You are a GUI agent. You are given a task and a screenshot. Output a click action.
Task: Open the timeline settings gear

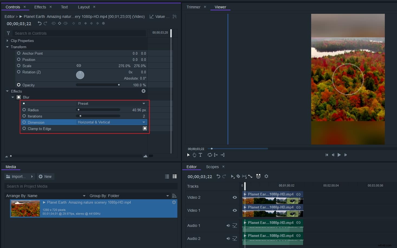(x=266, y=176)
